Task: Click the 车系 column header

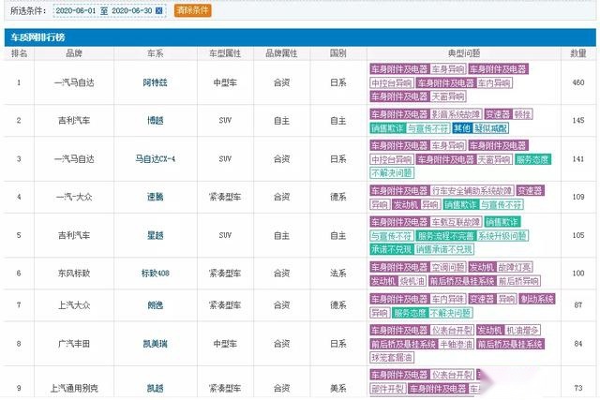Action: 155,53
